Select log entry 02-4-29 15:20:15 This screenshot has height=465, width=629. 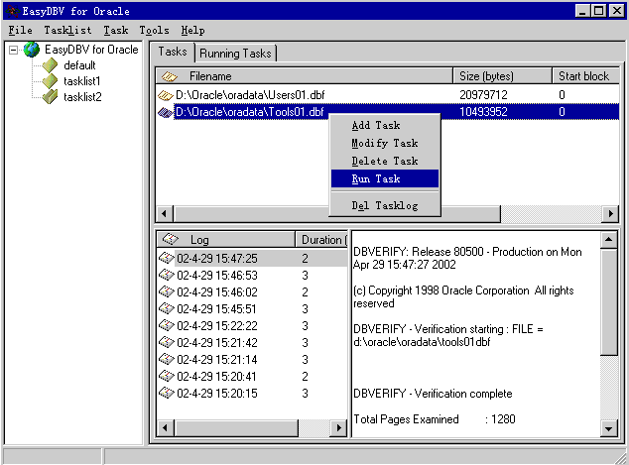point(252,393)
